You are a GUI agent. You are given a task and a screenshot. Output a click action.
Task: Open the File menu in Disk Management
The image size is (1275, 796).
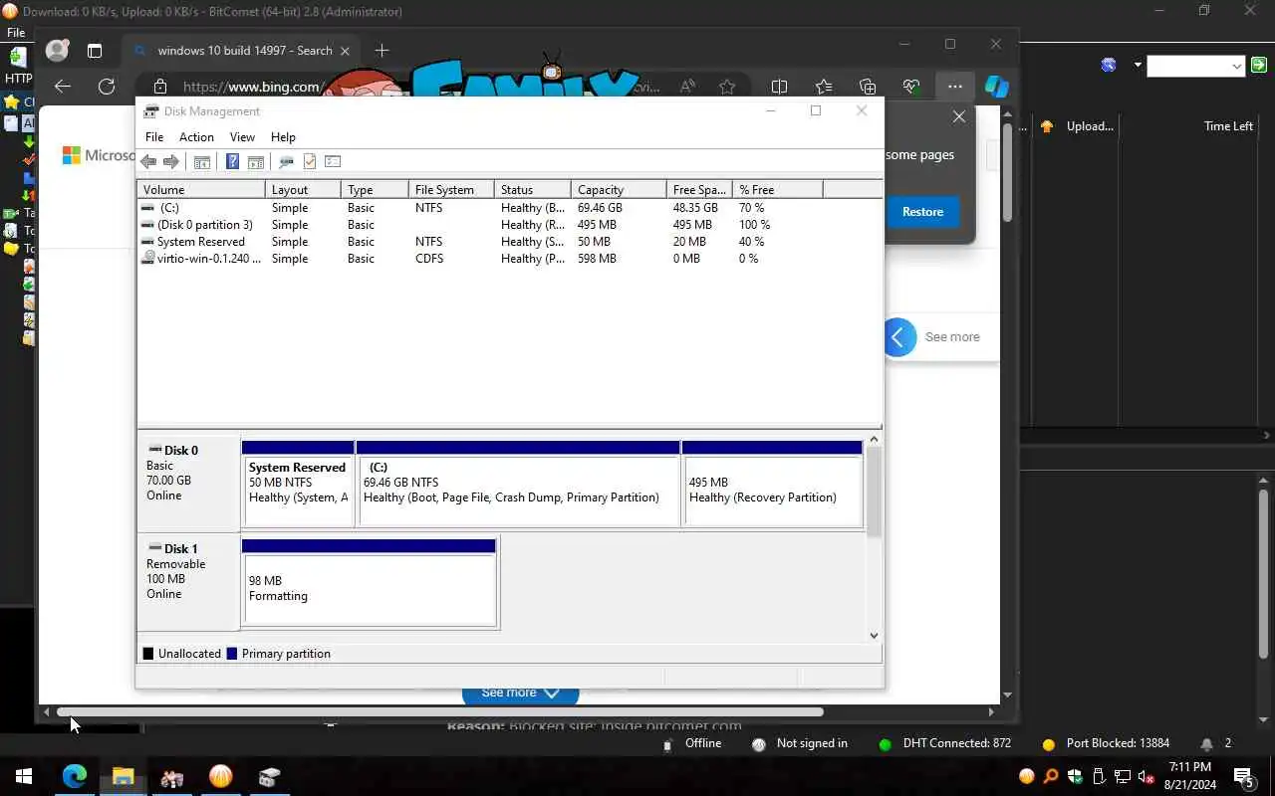[x=154, y=137]
